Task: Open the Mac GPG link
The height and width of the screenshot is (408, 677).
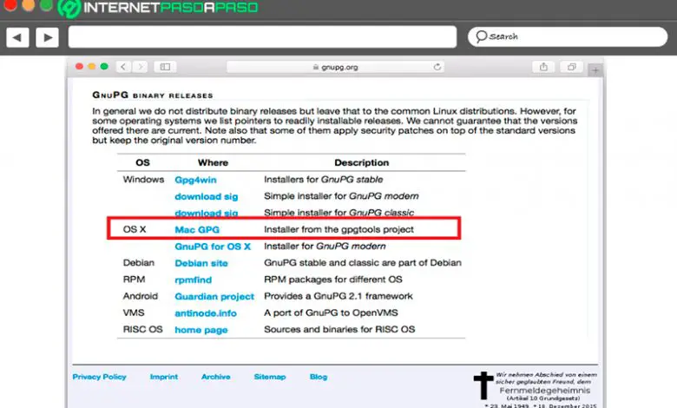Action: tap(197, 230)
